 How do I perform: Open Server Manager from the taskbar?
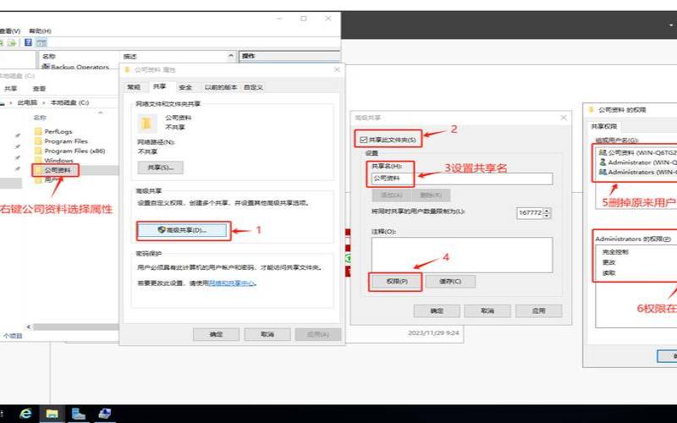click(x=78, y=414)
